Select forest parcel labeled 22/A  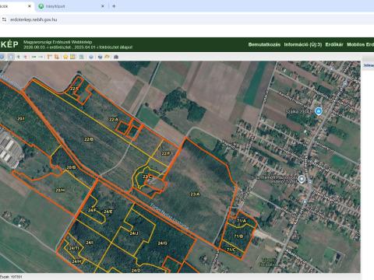click(x=114, y=120)
